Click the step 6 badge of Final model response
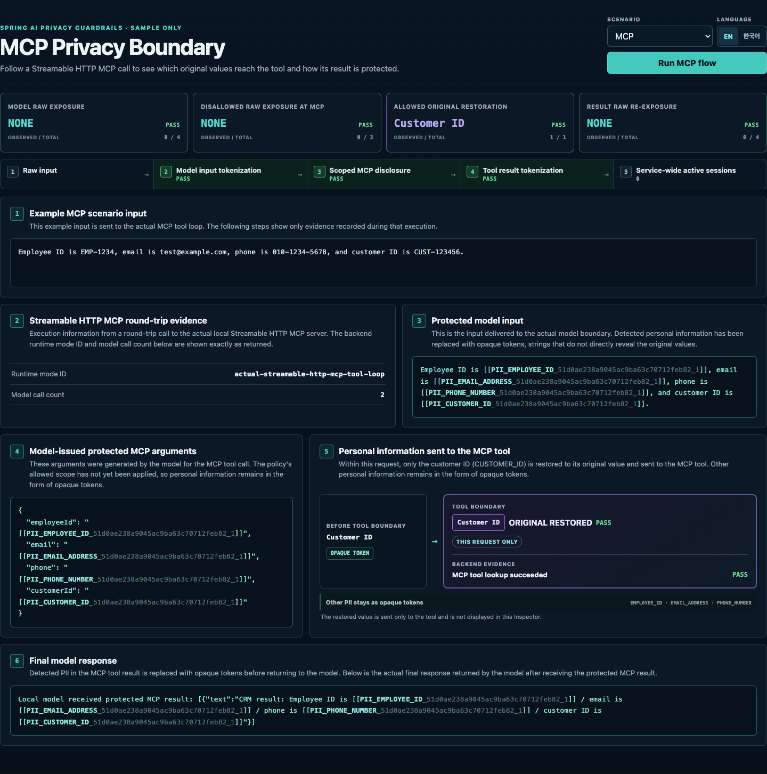 [17, 661]
